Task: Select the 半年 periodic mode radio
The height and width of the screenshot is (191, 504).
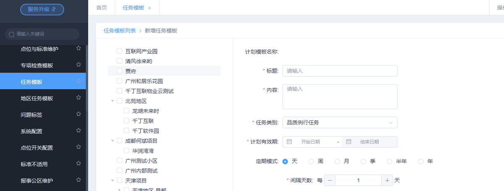Action: coord(389,161)
